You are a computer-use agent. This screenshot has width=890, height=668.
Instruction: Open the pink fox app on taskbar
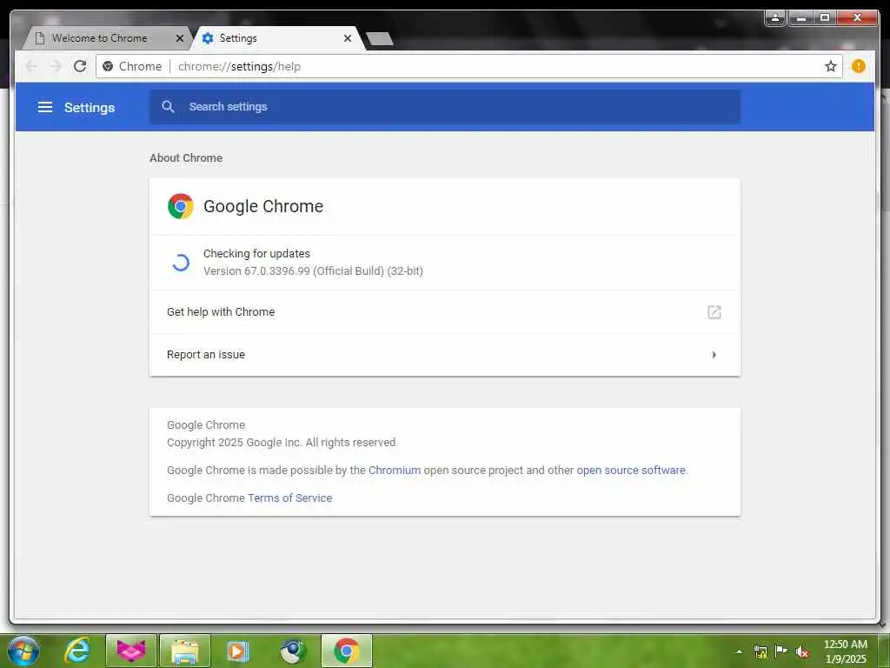click(x=131, y=651)
